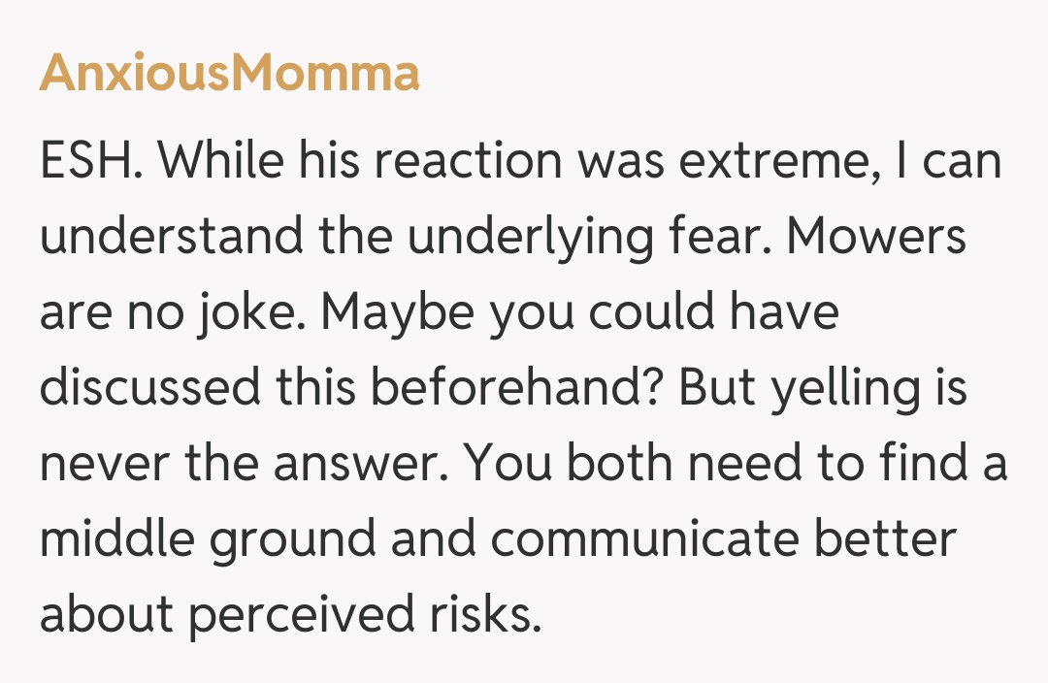Open the AnxiousMomma user profile
The height and width of the screenshot is (683, 1048).
pyautogui.click(x=229, y=74)
